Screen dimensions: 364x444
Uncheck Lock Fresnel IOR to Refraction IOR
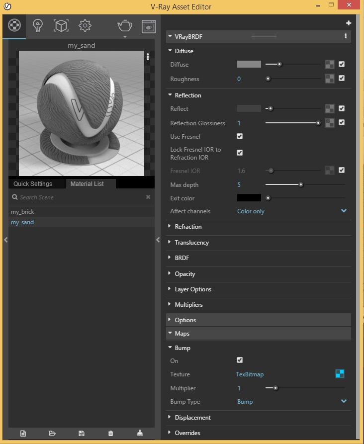coord(240,153)
